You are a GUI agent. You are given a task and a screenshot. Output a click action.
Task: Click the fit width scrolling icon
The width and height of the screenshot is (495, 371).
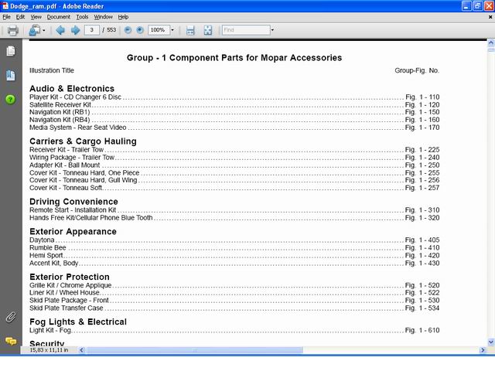(x=190, y=30)
